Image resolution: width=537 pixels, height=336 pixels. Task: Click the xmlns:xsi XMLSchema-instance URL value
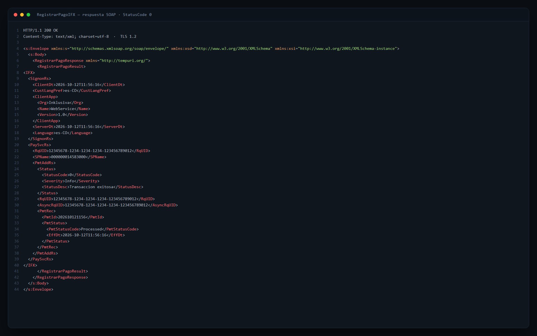pyautogui.click(x=347, y=48)
